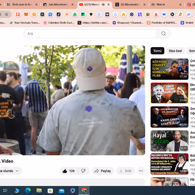Open the Paylaş share dialog
This screenshot has height=195, width=195.
click(103, 171)
